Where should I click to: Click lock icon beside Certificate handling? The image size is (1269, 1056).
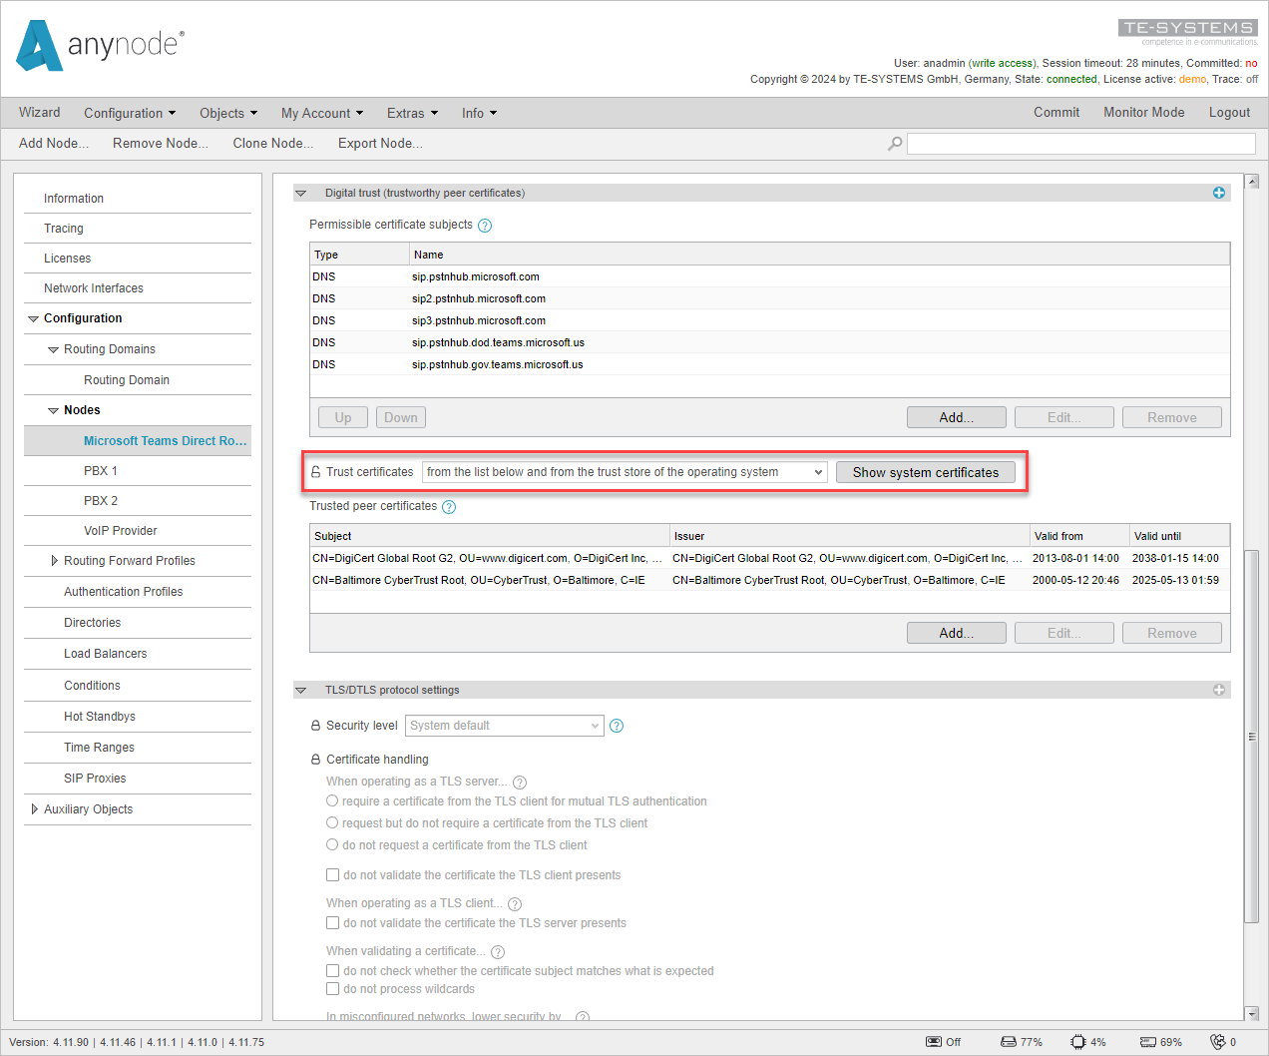[315, 760]
